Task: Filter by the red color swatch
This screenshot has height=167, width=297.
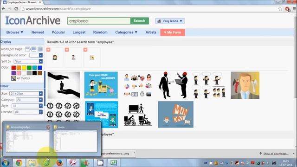Action: click(x=13, y=68)
